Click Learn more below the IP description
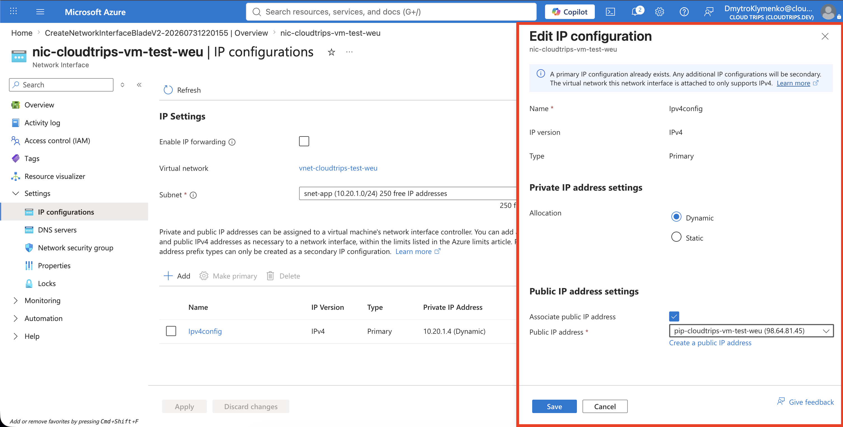This screenshot has height=427, width=843. [413, 251]
